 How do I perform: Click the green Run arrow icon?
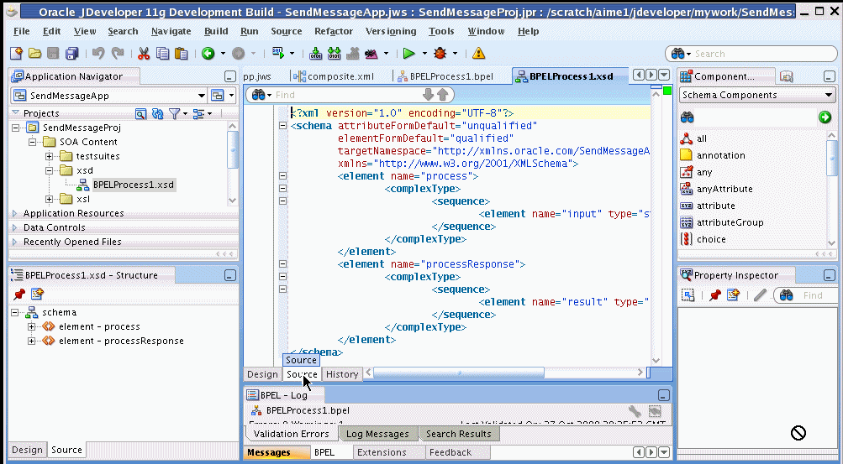pyautogui.click(x=408, y=54)
